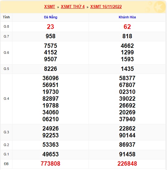This screenshot has width=167, height=170.
Task: Click the number 06210
Action: (50, 119)
